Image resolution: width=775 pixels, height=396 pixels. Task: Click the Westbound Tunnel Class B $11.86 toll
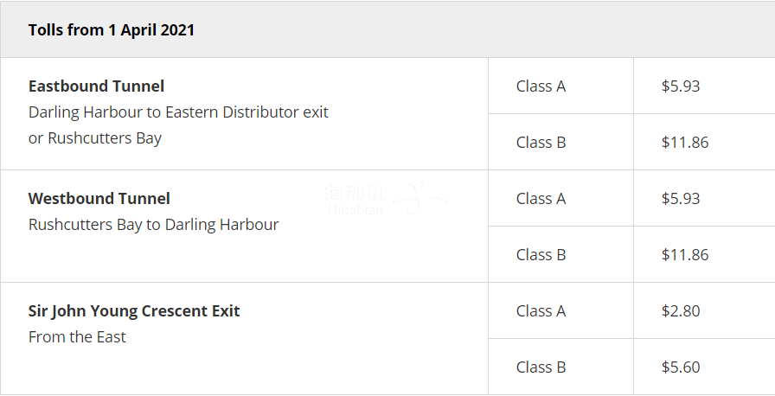[684, 255]
